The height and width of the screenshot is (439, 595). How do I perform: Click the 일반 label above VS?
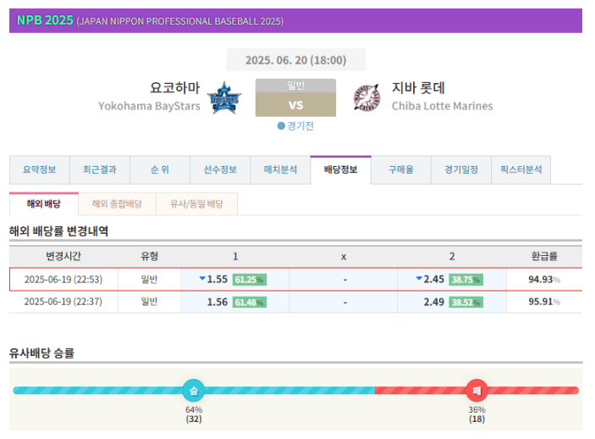click(x=295, y=86)
